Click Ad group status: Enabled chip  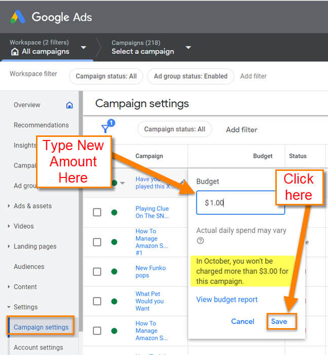(191, 76)
